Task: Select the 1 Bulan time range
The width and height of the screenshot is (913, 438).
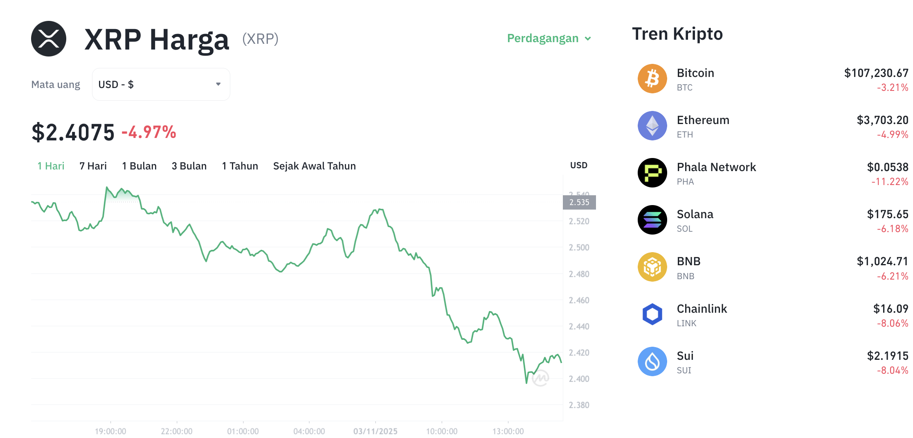Action: pyautogui.click(x=139, y=166)
